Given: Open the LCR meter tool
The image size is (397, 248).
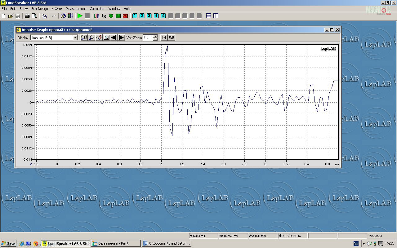Looking at the screenshot, I should [x=97, y=16].
